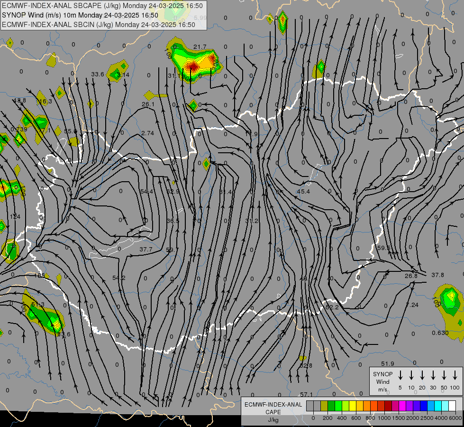Click 'SYNOP' label in wind legend
The image size is (464, 427).
click(382, 374)
